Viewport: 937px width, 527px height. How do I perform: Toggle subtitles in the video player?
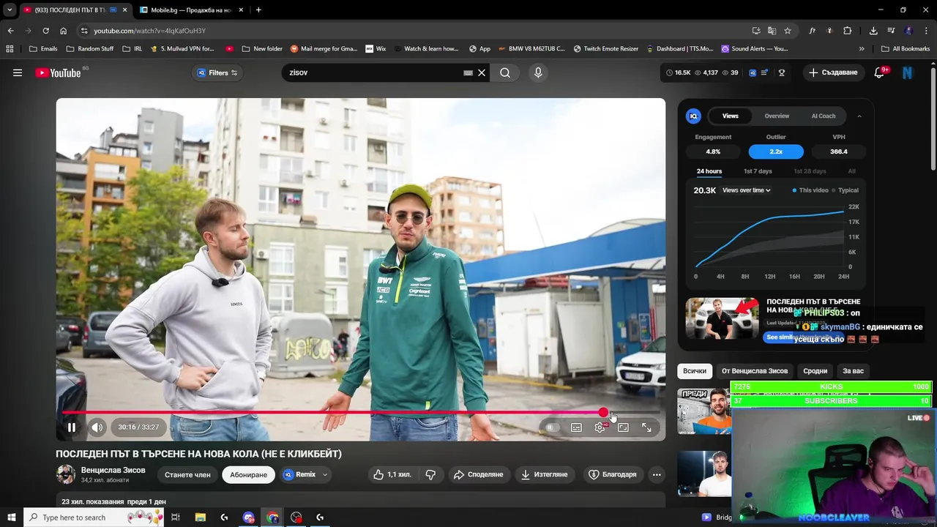coord(576,427)
